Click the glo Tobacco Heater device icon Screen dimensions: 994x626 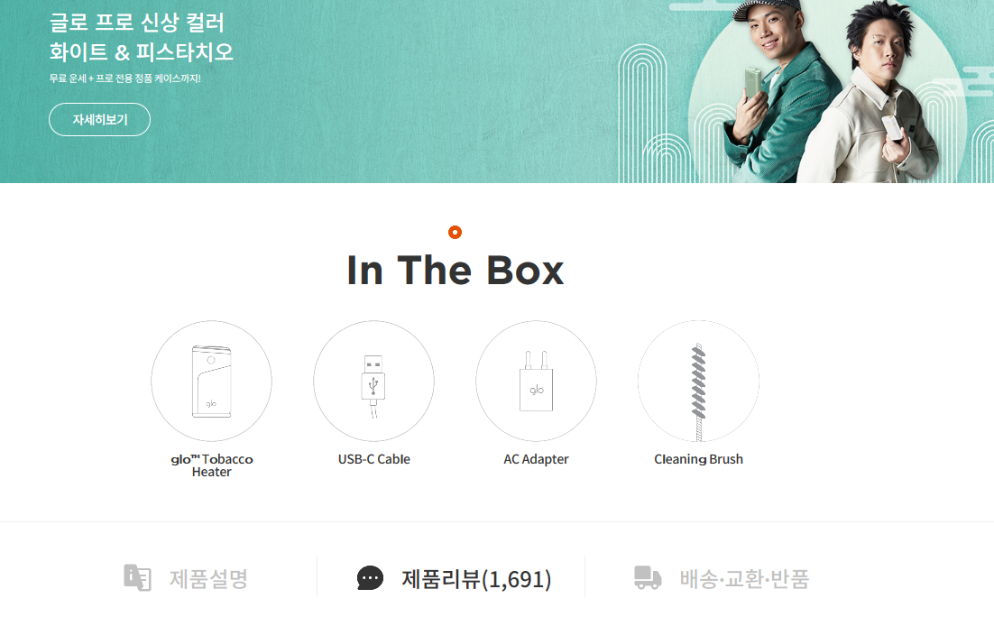[212, 381]
